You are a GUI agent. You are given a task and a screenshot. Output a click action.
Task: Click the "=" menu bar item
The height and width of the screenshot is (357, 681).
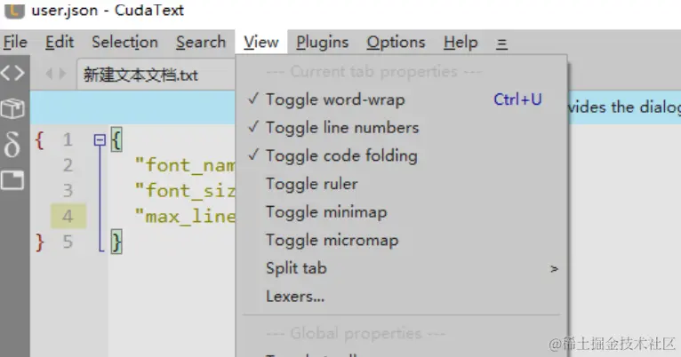(501, 44)
